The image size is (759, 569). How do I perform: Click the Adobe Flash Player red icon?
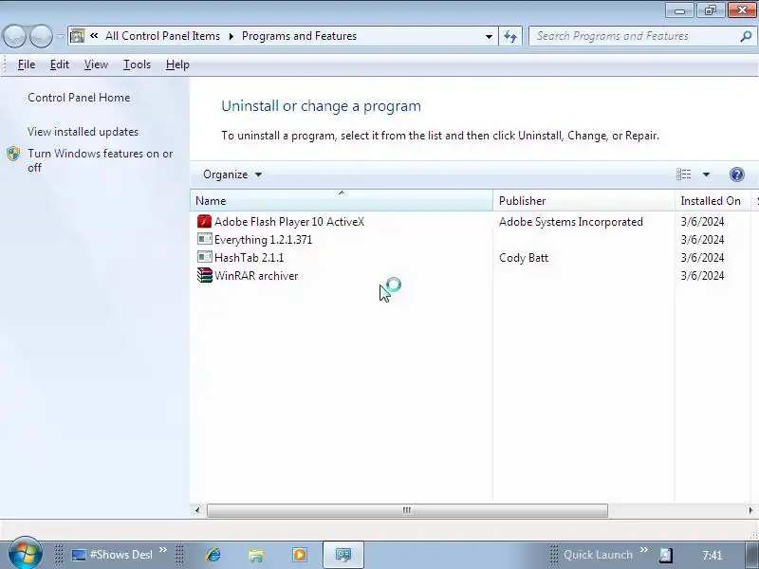204,222
